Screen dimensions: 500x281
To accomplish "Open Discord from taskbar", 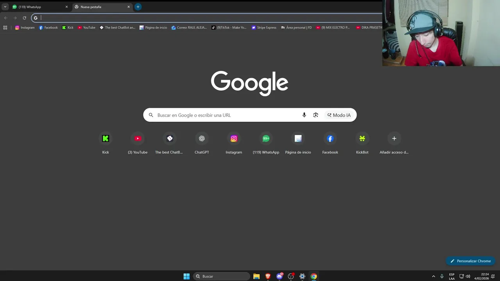I will (279, 276).
